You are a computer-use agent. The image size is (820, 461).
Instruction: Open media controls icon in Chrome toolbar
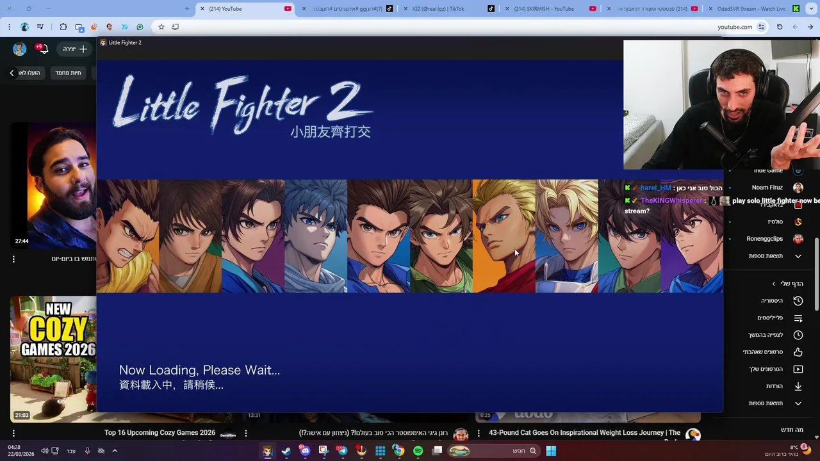pos(40,27)
